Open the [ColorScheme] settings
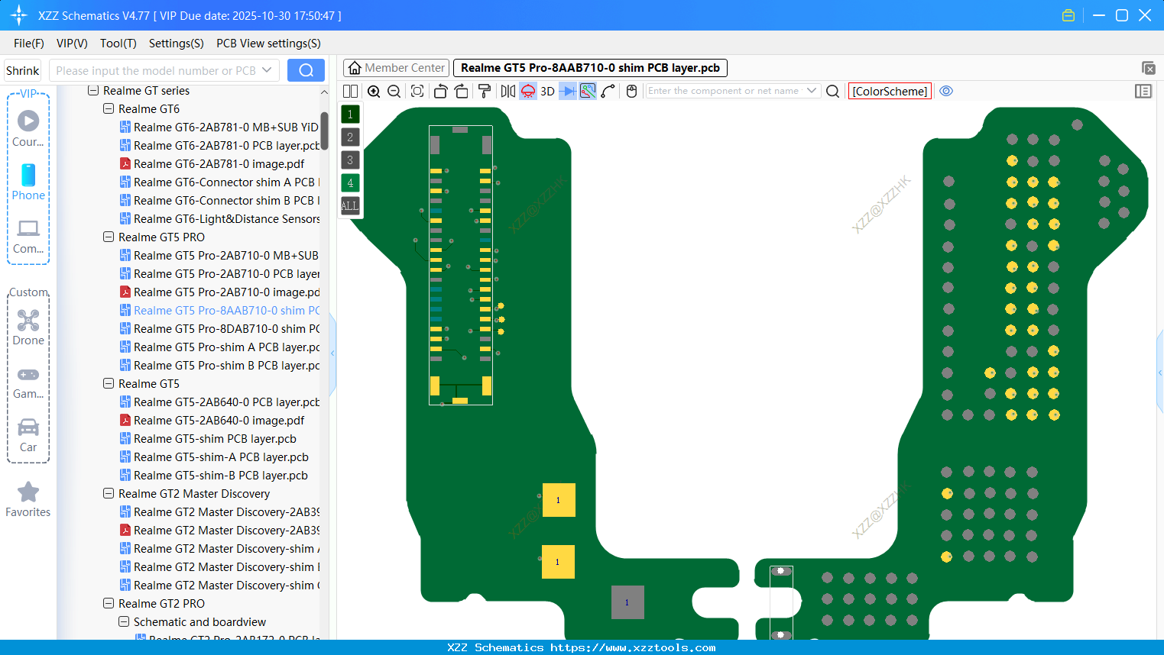The height and width of the screenshot is (655, 1164). pyautogui.click(x=890, y=91)
